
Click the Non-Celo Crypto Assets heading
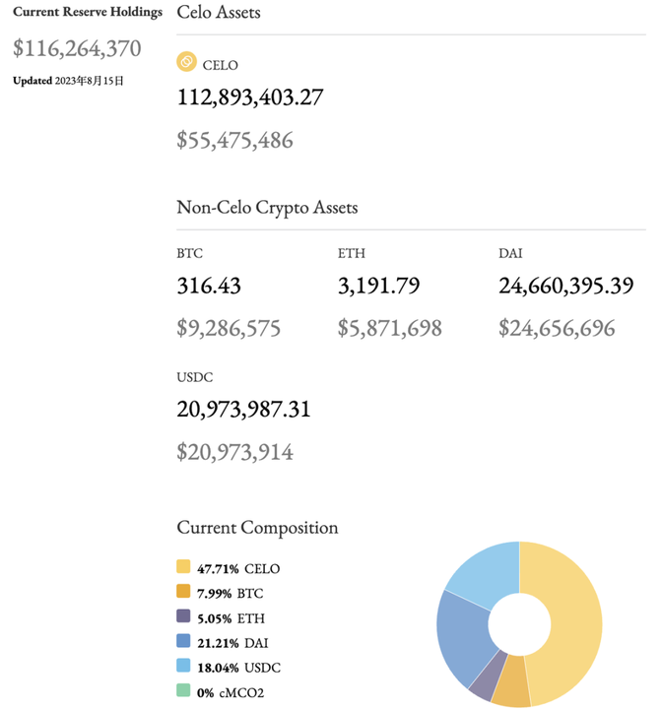point(267,208)
